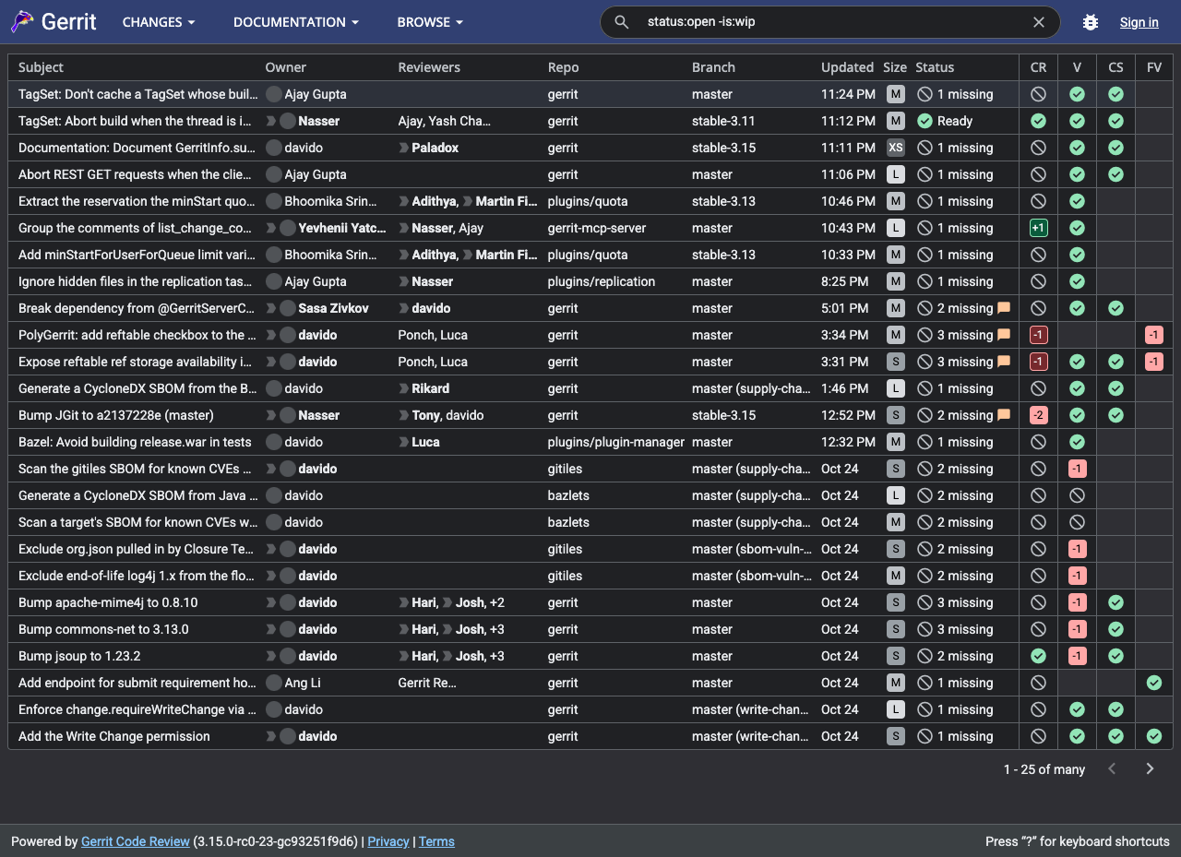Click the previous page arrow
This screenshot has width=1181, height=857.
tap(1113, 768)
